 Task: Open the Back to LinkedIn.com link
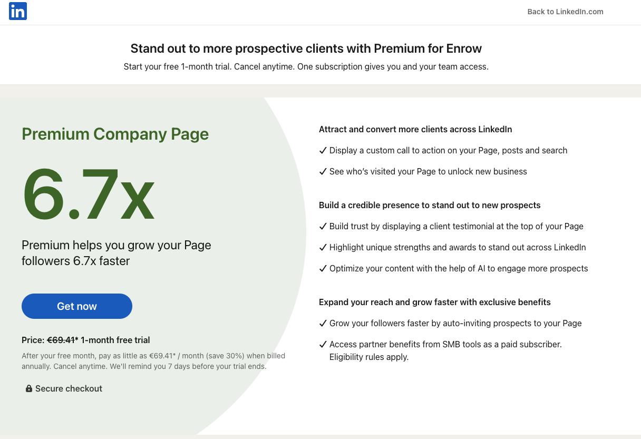(565, 12)
